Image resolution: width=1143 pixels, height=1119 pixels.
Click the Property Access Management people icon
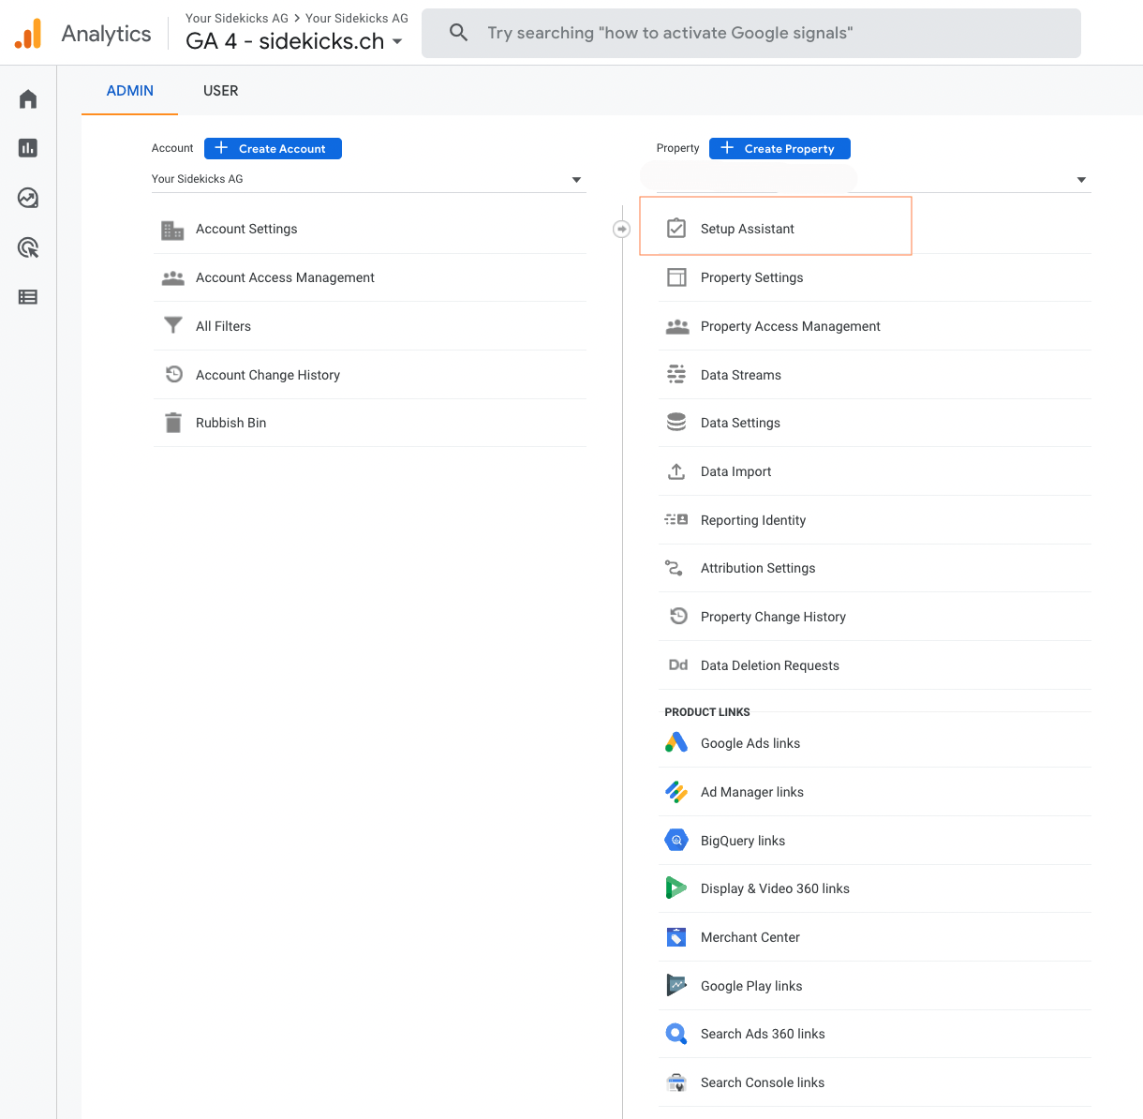point(677,326)
